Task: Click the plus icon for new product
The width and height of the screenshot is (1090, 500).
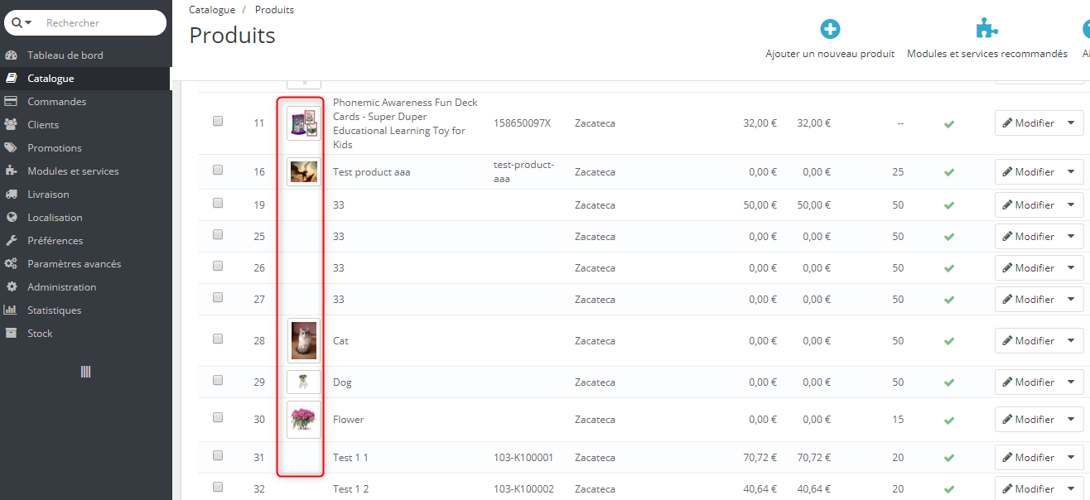Action: click(x=830, y=29)
